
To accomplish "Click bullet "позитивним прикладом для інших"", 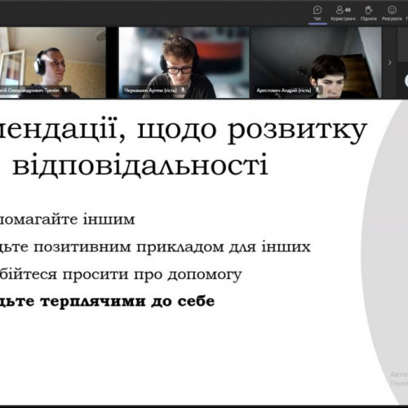I will click(x=172, y=247).
